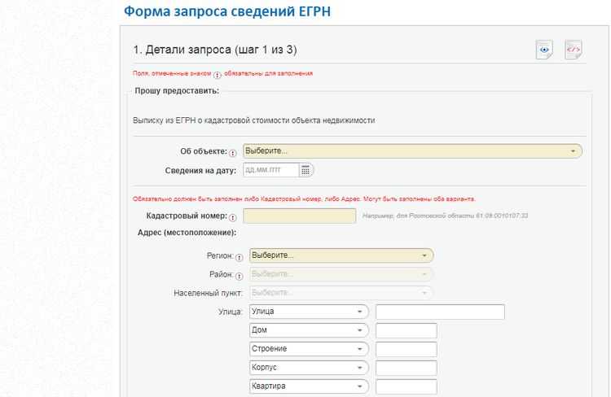Screen dimensions: 611x397
Task: Click the eye preview icon
Action: tap(544, 50)
